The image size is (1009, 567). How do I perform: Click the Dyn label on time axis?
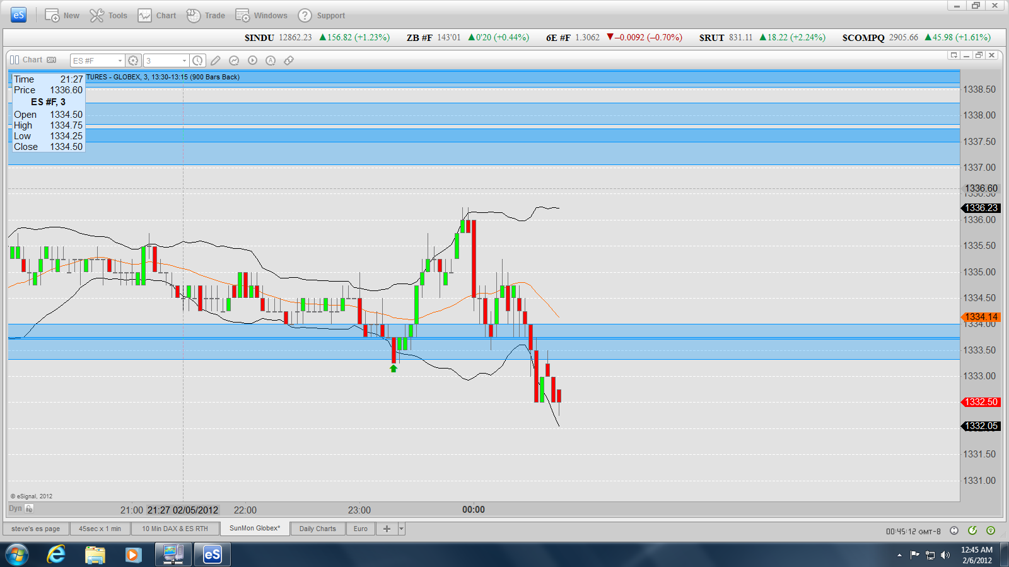click(15, 508)
